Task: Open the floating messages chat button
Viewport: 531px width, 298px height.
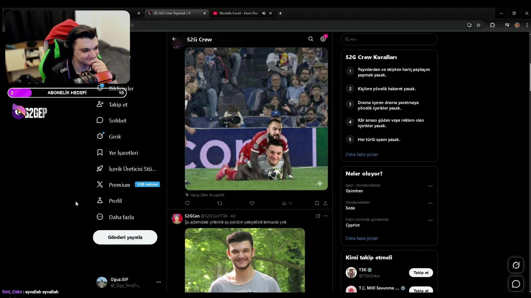Action: pyautogui.click(x=516, y=284)
